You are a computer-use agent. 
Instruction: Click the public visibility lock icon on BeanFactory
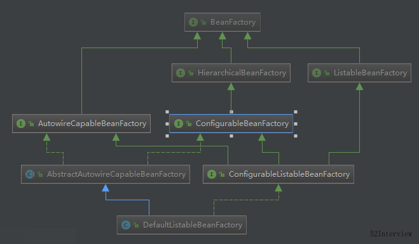[203, 22]
